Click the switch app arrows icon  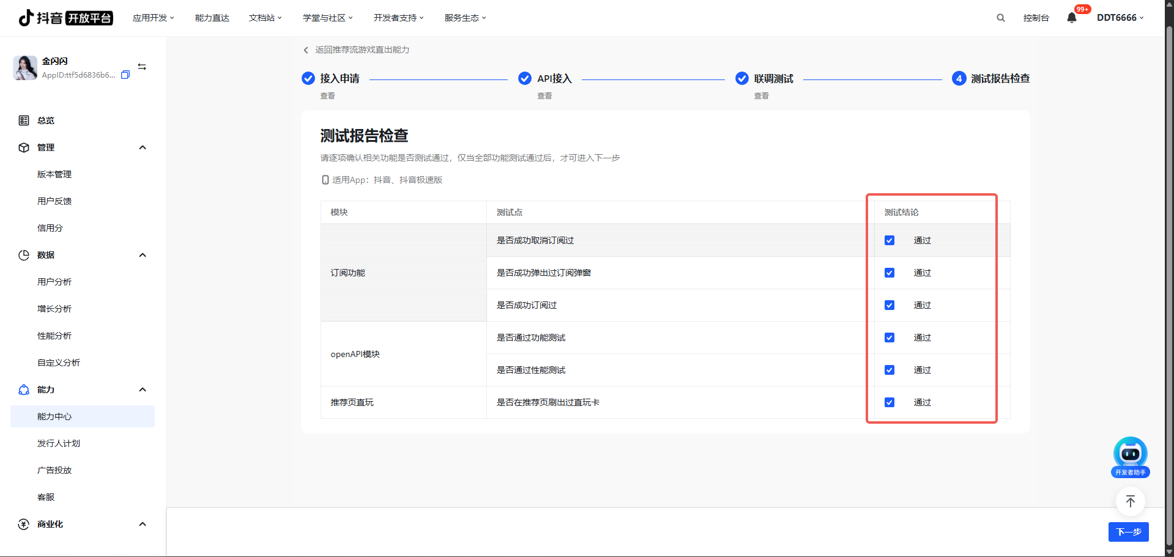pos(142,67)
